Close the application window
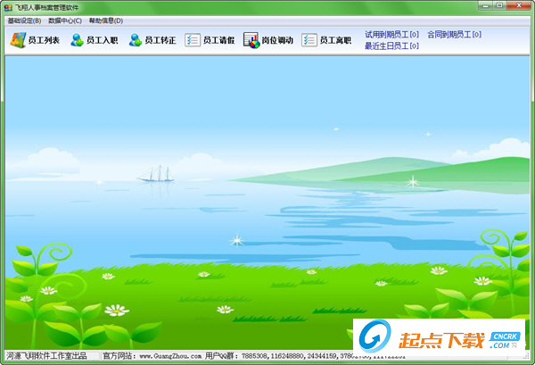The width and height of the screenshot is (535, 365). pos(519,5)
